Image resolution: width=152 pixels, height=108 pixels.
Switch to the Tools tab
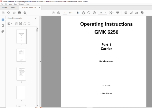(x=13, y=8)
